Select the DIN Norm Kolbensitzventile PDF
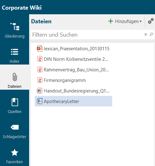Viewport: 155px width, 166px height. (x=73, y=59)
